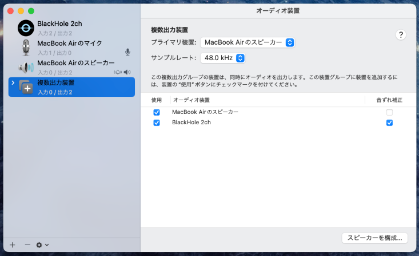The width and height of the screenshot is (419, 256).
Task: Click the alert sound output indicator icon
Action: pos(118,72)
